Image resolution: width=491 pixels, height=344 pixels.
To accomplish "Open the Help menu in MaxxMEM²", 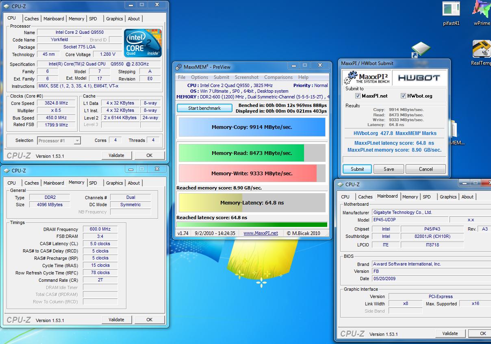I will point(303,77).
